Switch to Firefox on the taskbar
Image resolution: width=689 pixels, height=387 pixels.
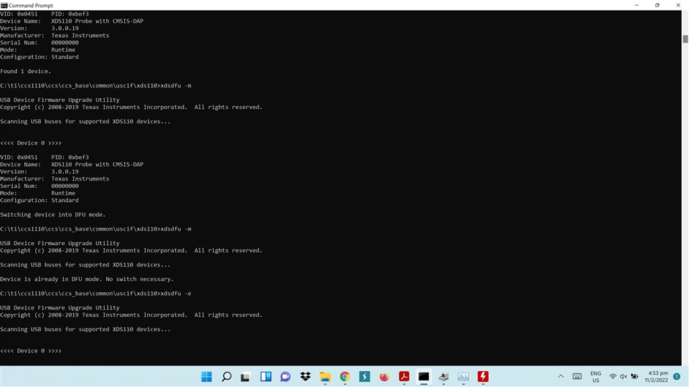385,376
